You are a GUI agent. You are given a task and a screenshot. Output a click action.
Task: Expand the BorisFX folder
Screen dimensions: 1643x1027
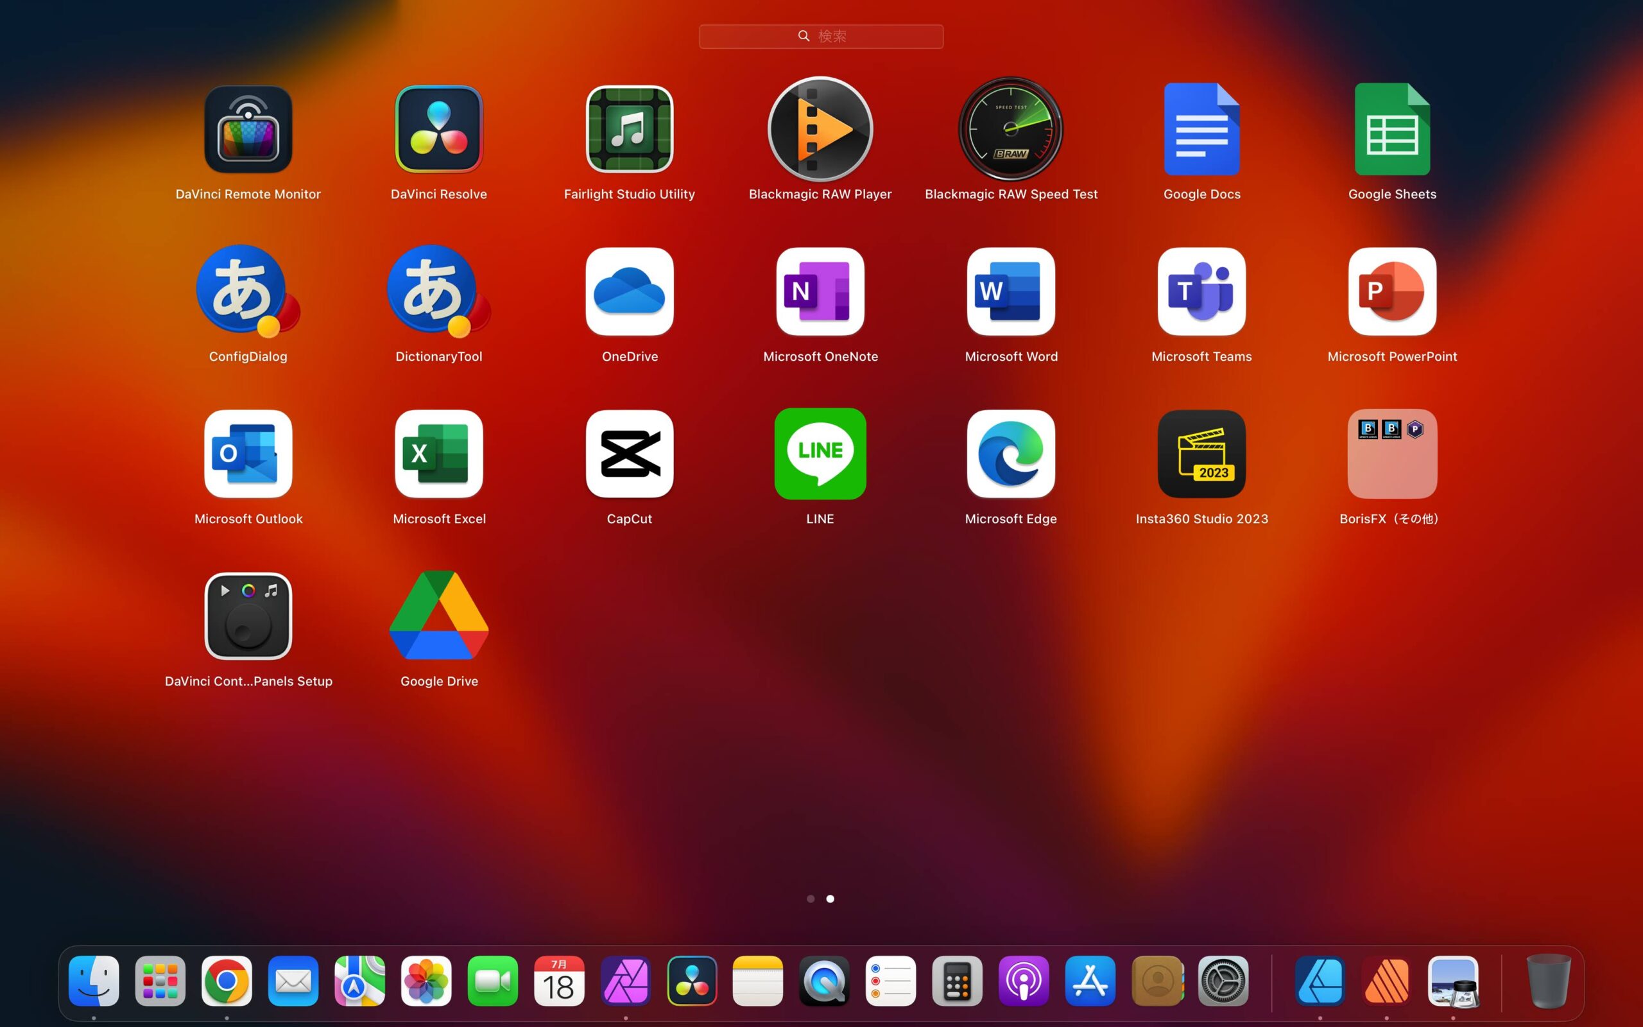(x=1392, y=454)
